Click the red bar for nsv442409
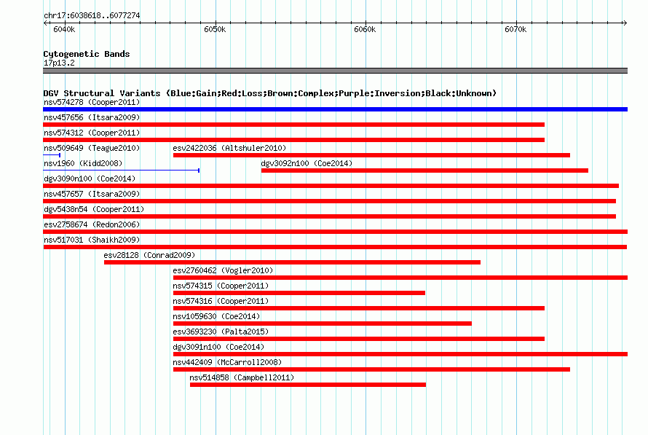This screenshot has height=435, width=648. 371,369
